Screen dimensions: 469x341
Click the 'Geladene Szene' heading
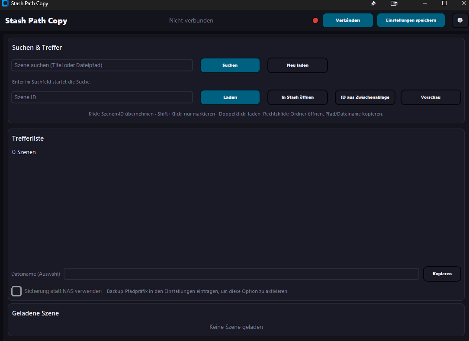(35, 313)
